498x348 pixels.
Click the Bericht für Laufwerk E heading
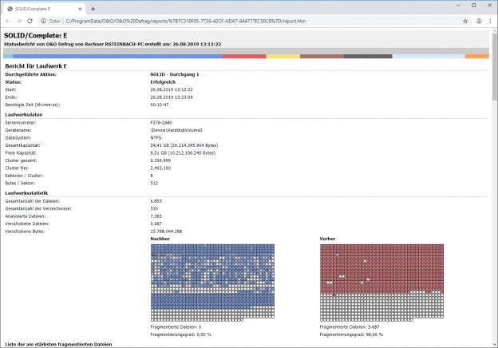pos(36,65)
